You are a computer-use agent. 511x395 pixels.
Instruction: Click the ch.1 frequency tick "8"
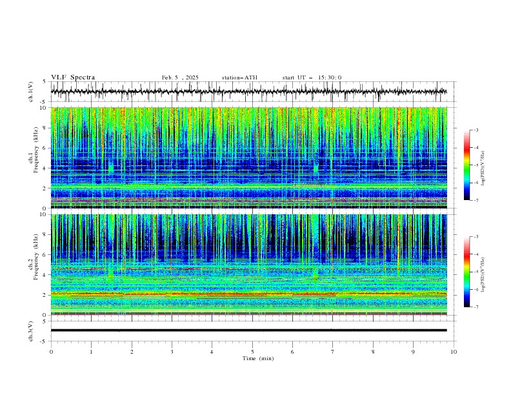45,128
